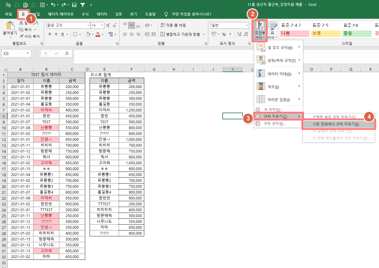Click the funnel Filter icon in the quick access toolbar
The height and width of the screenshot is (268, 379).
click(83, 5)
